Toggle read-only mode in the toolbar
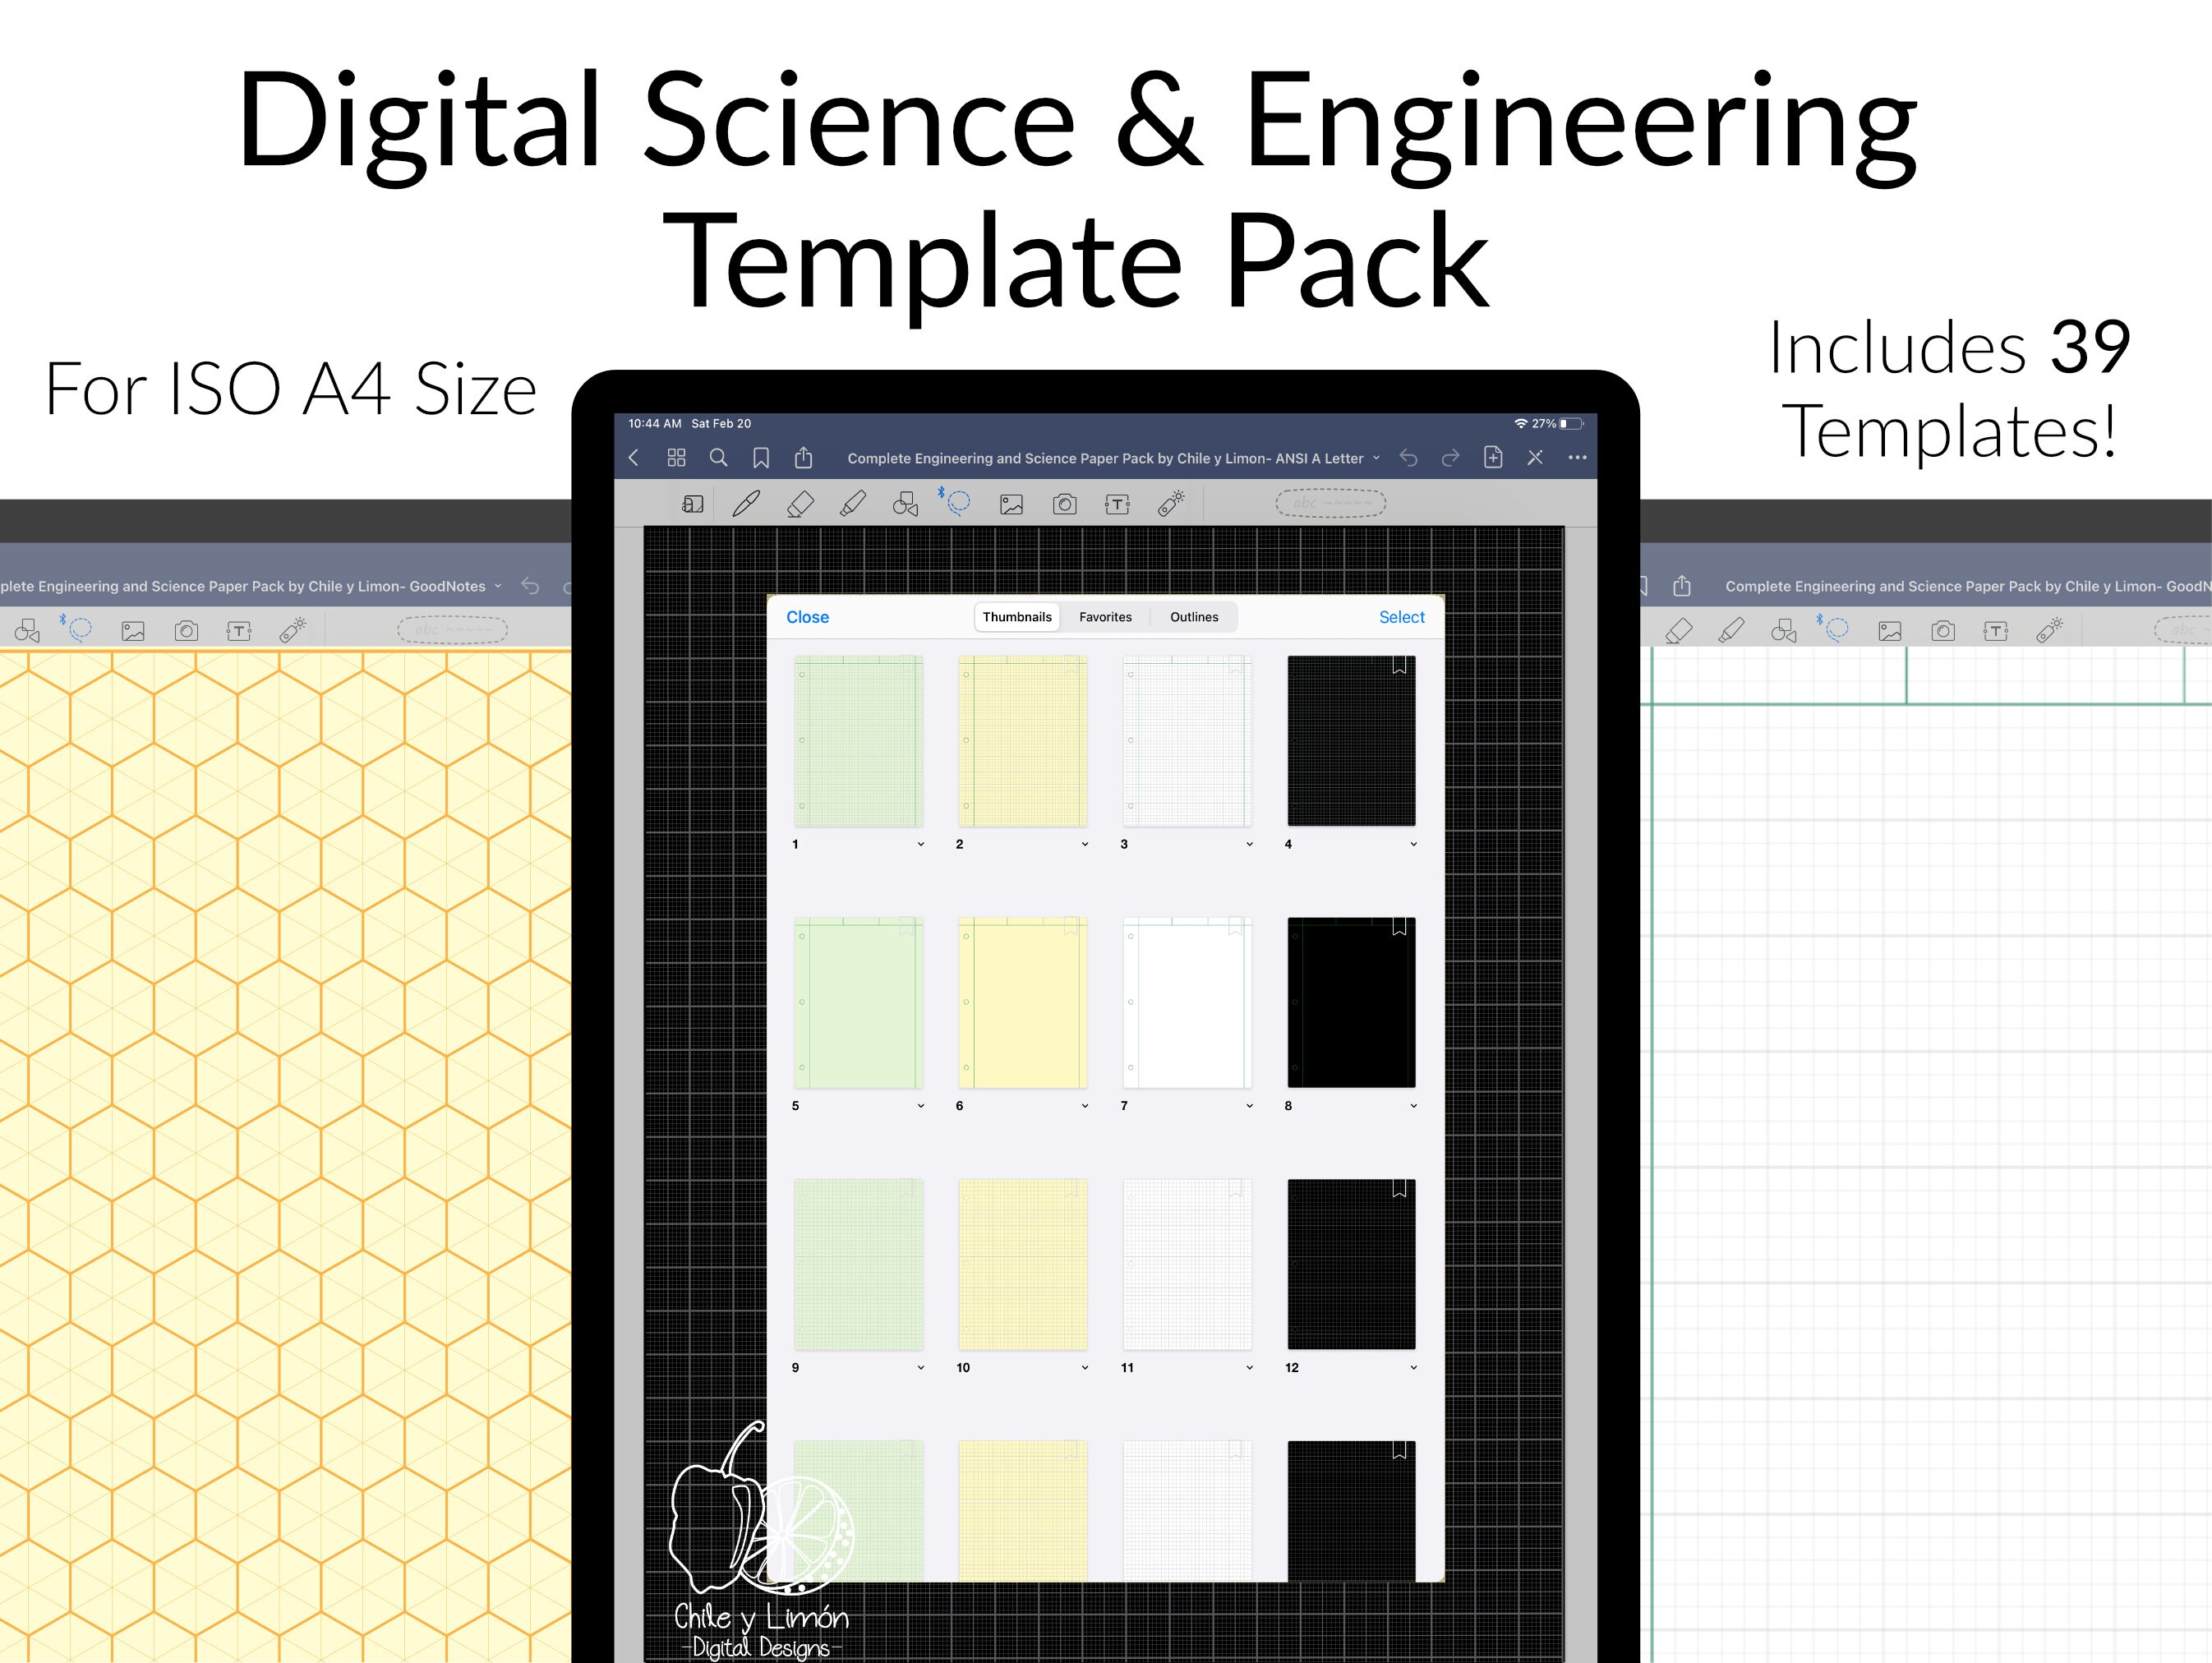Image resolution: width=2212 pixels, height=1663 pixels. (x=692, y=505)
